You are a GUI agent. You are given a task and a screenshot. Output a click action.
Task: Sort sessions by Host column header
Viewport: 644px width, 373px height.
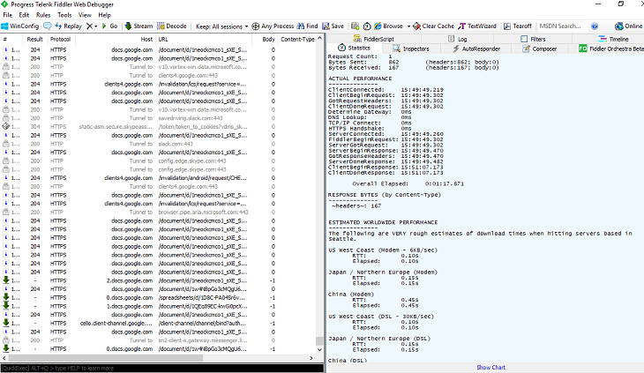click(115, 40)
